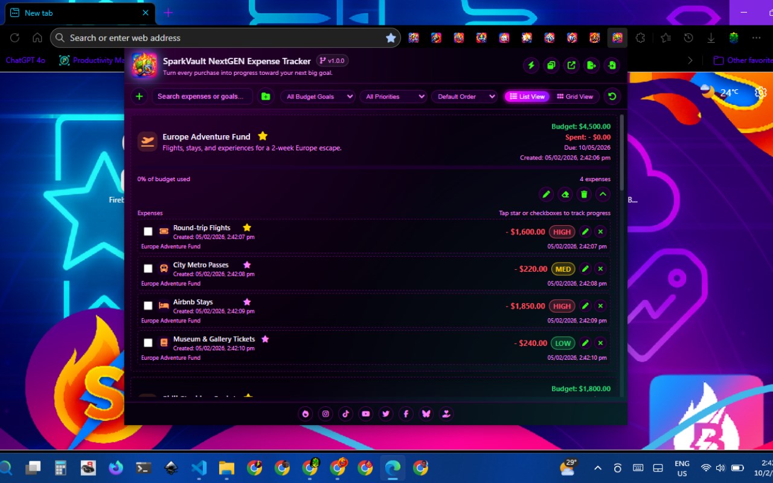This screenshot has height=483, width=773.
Task: Switch to Grid View
Action: tap(575, 97)
